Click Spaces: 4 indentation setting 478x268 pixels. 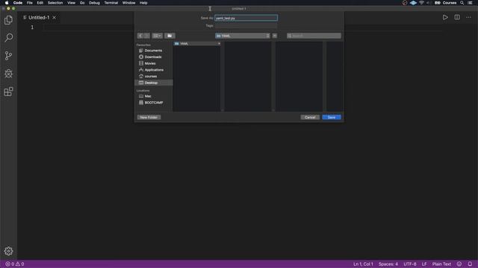tap(388, 264)
